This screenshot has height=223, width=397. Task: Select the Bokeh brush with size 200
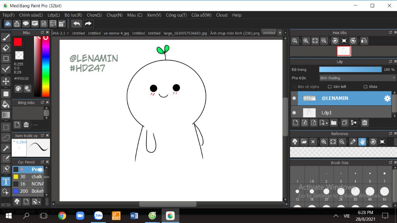28,191
